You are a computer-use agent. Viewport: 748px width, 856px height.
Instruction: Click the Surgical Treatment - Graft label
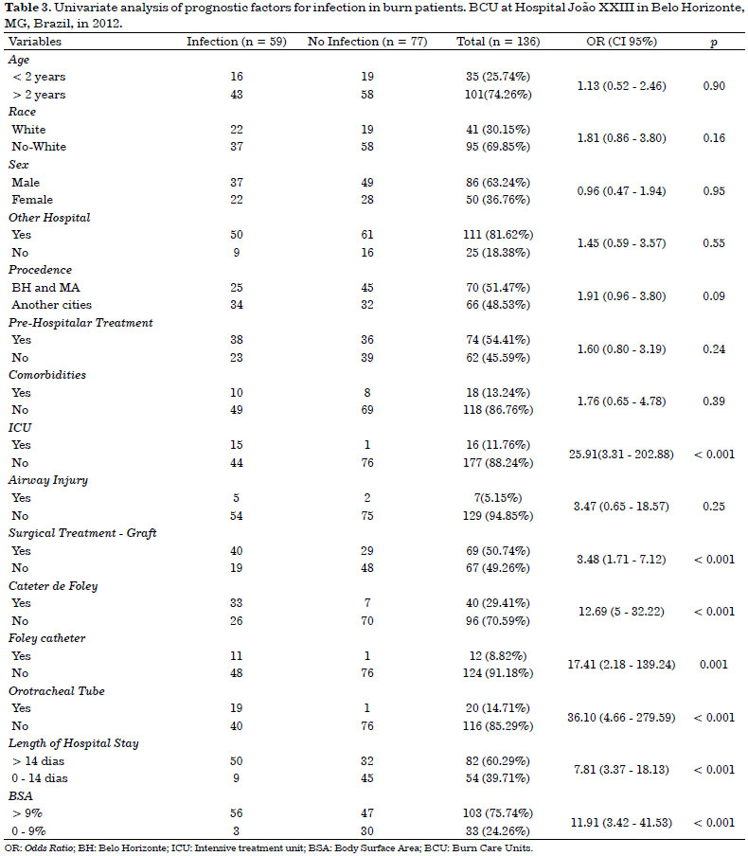82,533
